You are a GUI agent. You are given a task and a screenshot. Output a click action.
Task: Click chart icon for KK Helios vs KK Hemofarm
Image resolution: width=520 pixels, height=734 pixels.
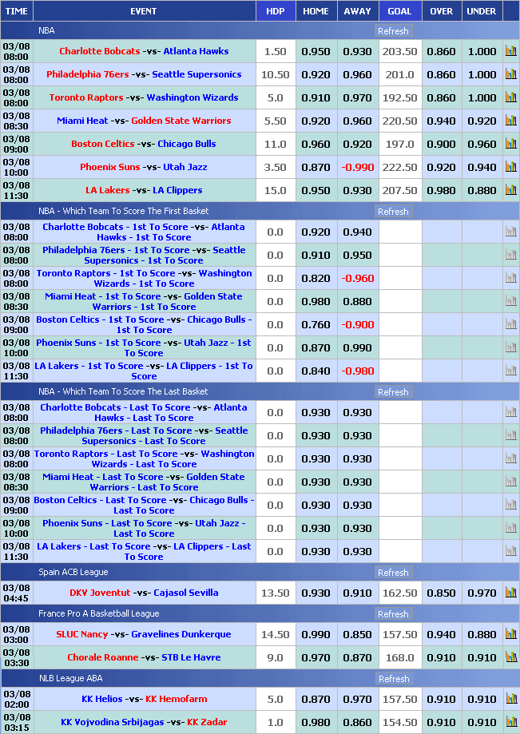coord(510,698)
